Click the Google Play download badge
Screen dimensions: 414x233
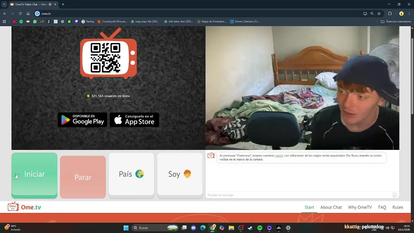point(82,120)
